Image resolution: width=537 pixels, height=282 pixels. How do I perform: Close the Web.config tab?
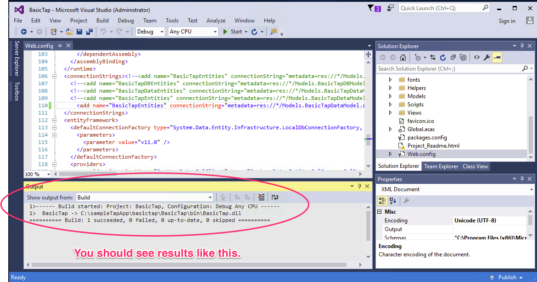(x=68, y=45)
